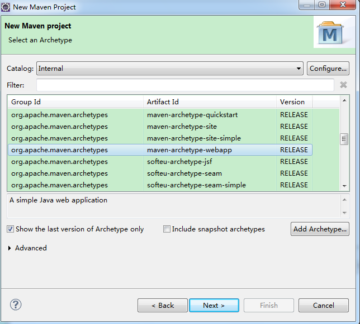Click the Add Archetype... button
360x324 pixels.
pyautogui.click(x=320, y=229)
